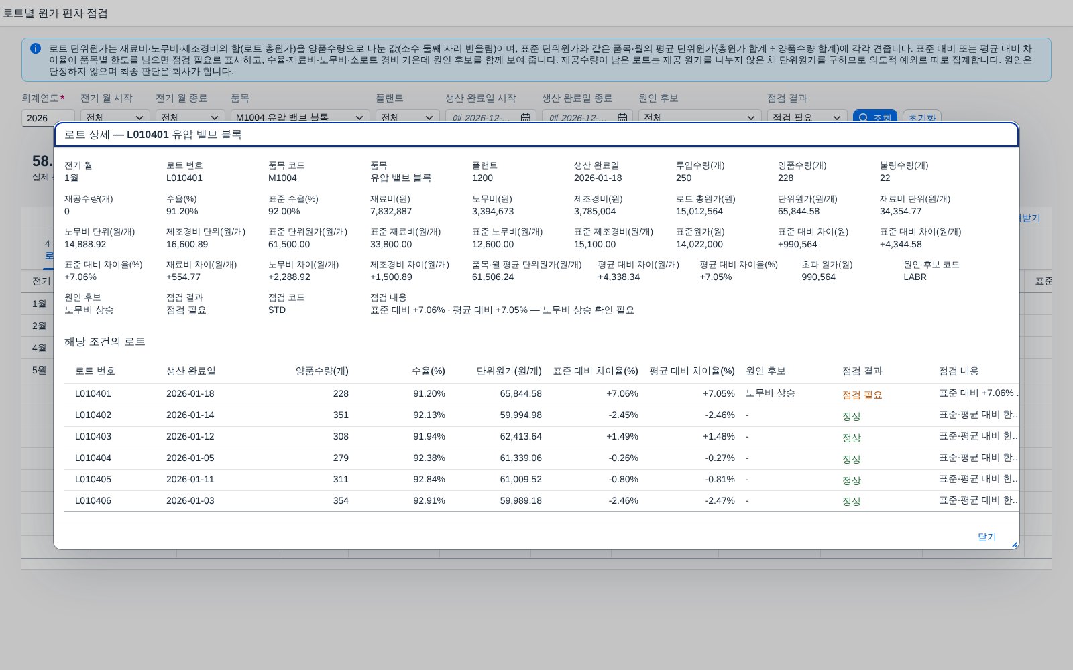Click the 점검 코드 value STD
This screenshot has height=670, width=1073.
click(x=277, y=310)
